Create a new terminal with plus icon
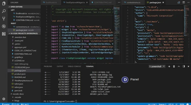The height and width of the screenshot is (105, 191). coord(169,66)
